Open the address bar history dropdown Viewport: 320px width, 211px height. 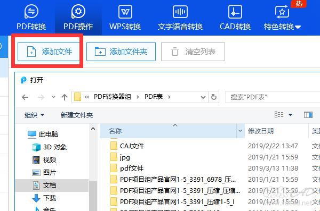[203, 97]
